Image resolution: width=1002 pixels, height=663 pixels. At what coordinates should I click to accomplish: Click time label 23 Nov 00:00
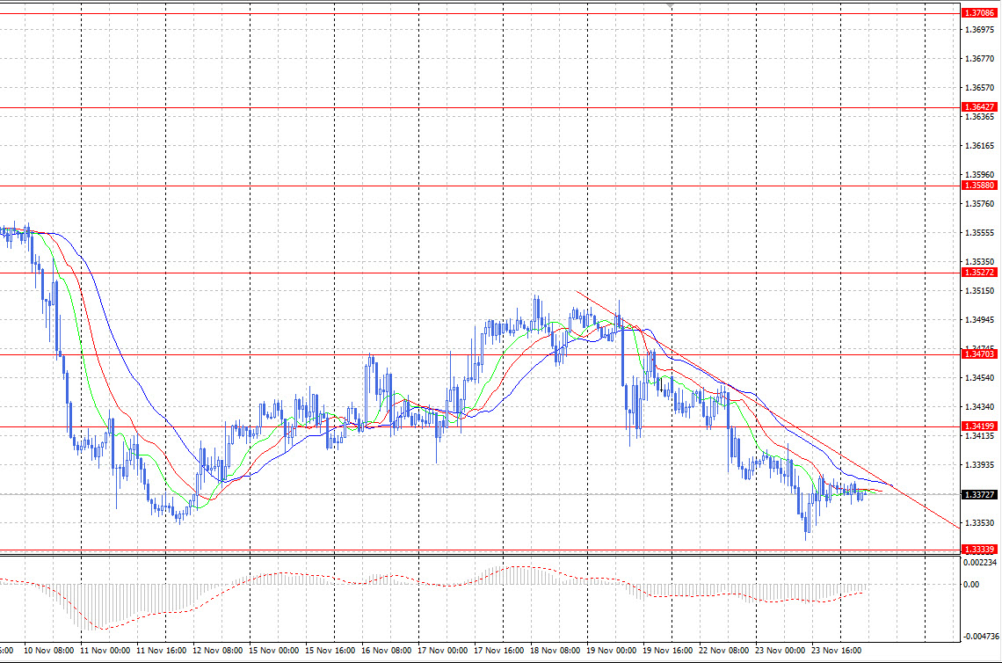click(x=780, y=650)
